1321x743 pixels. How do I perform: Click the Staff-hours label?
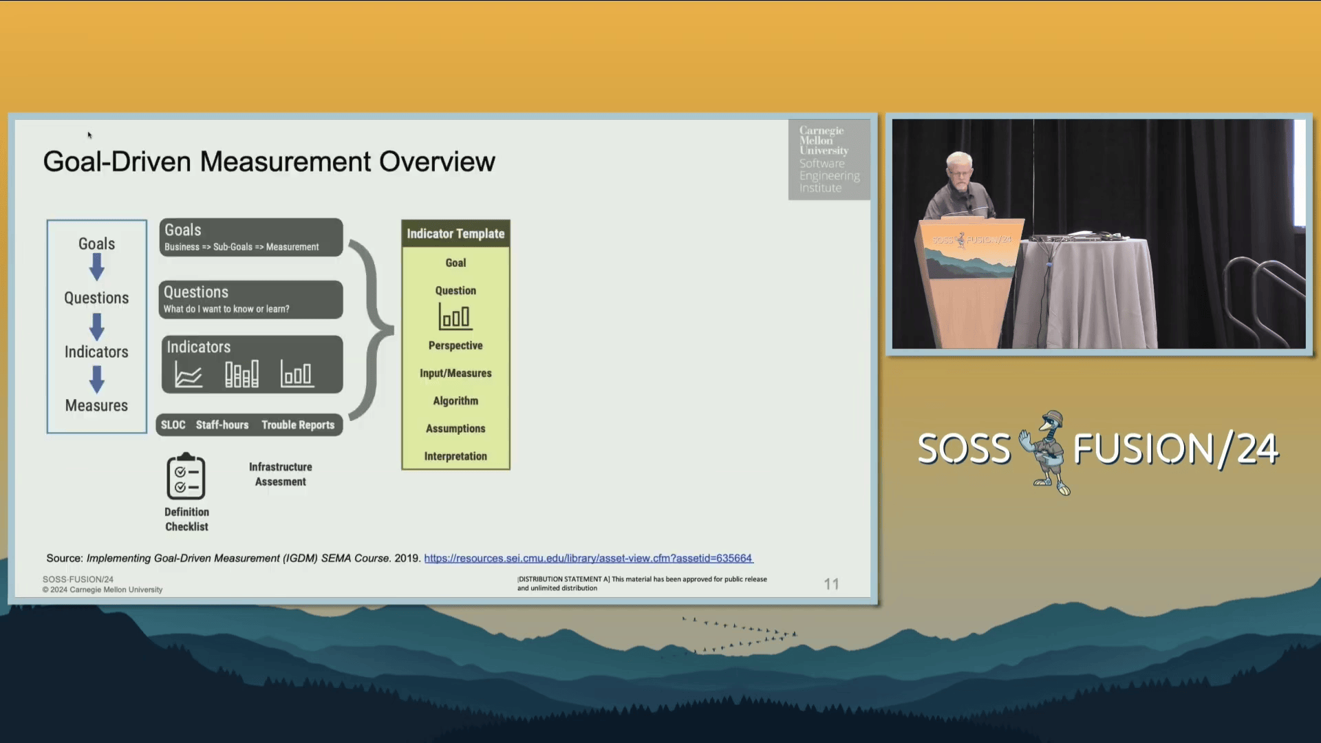[x=222, y=425]
